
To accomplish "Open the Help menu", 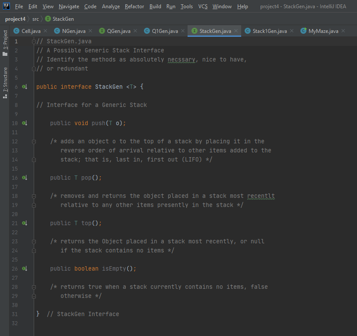I will 242,6.
